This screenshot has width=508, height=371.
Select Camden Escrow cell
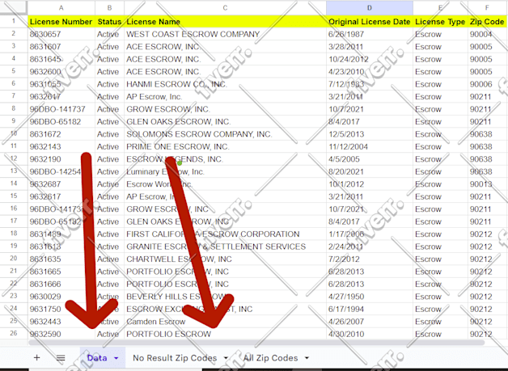(x=225, y=322)
